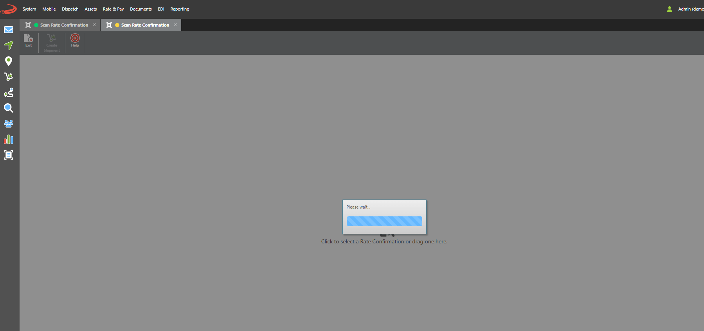Open the route path icon in sidebar
Screen dimensions: 704x331
pos(9,92)
